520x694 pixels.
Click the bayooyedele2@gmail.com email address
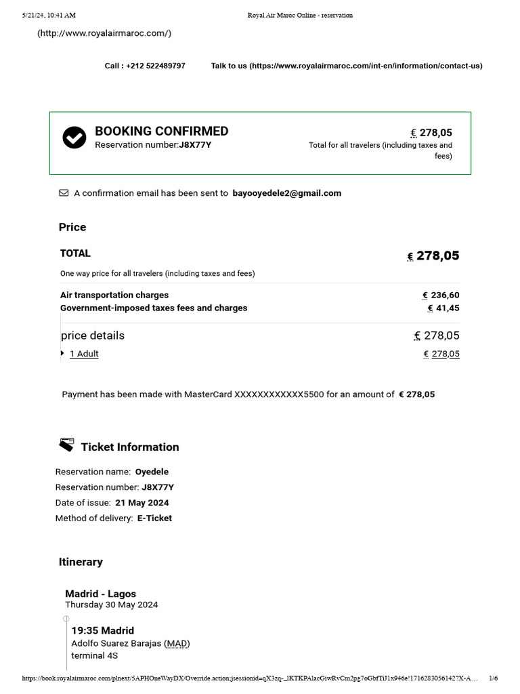click(x=287, y=193)
